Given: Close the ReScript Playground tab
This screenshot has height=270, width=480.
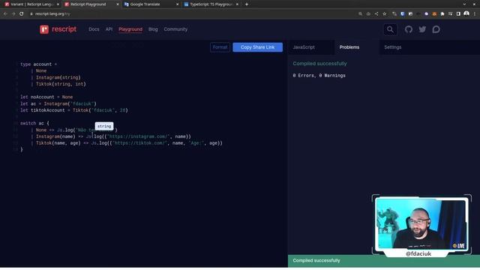Looking at the screenshot, I should click(117, 4).
